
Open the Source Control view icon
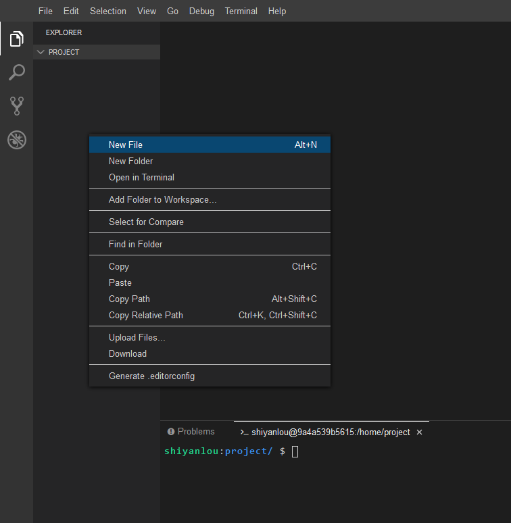click(17, 106)
